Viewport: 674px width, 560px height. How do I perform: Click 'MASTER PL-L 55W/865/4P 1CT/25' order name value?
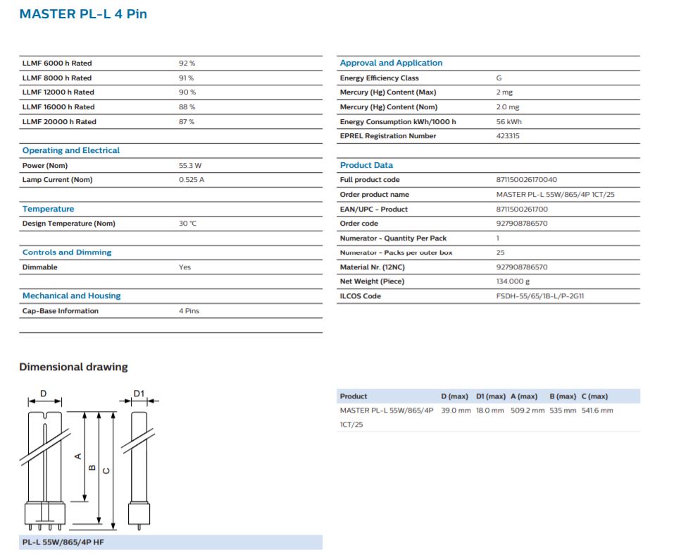pos(556,195)
